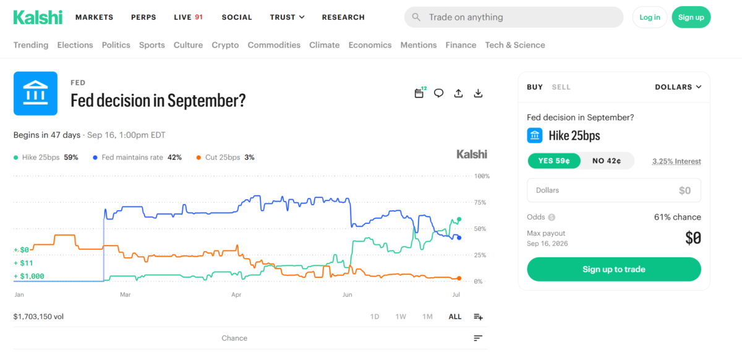The height and width of the screenshot is (352, 742).
Task: Switch to the SELL tab
Action: click(x=561, y=87)
